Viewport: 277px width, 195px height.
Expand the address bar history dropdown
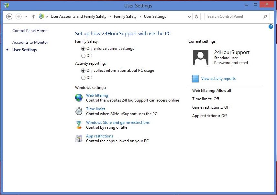tap(189, 17)
